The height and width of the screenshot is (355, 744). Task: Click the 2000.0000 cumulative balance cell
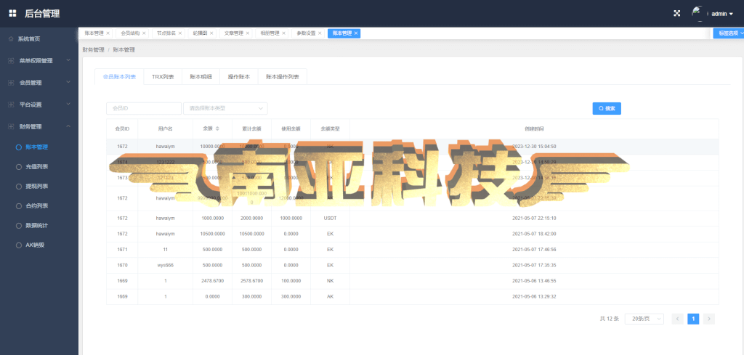click(x=251, y=219)
